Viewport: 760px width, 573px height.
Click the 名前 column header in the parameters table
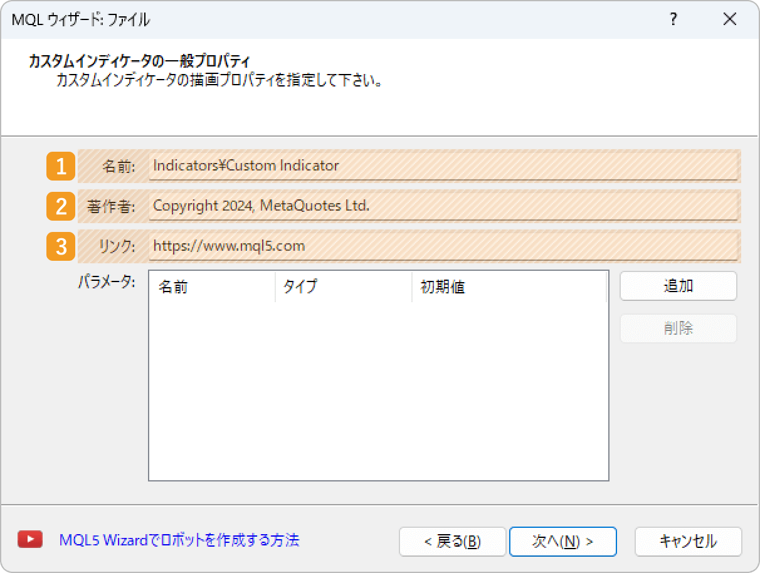tap(213, 287)
